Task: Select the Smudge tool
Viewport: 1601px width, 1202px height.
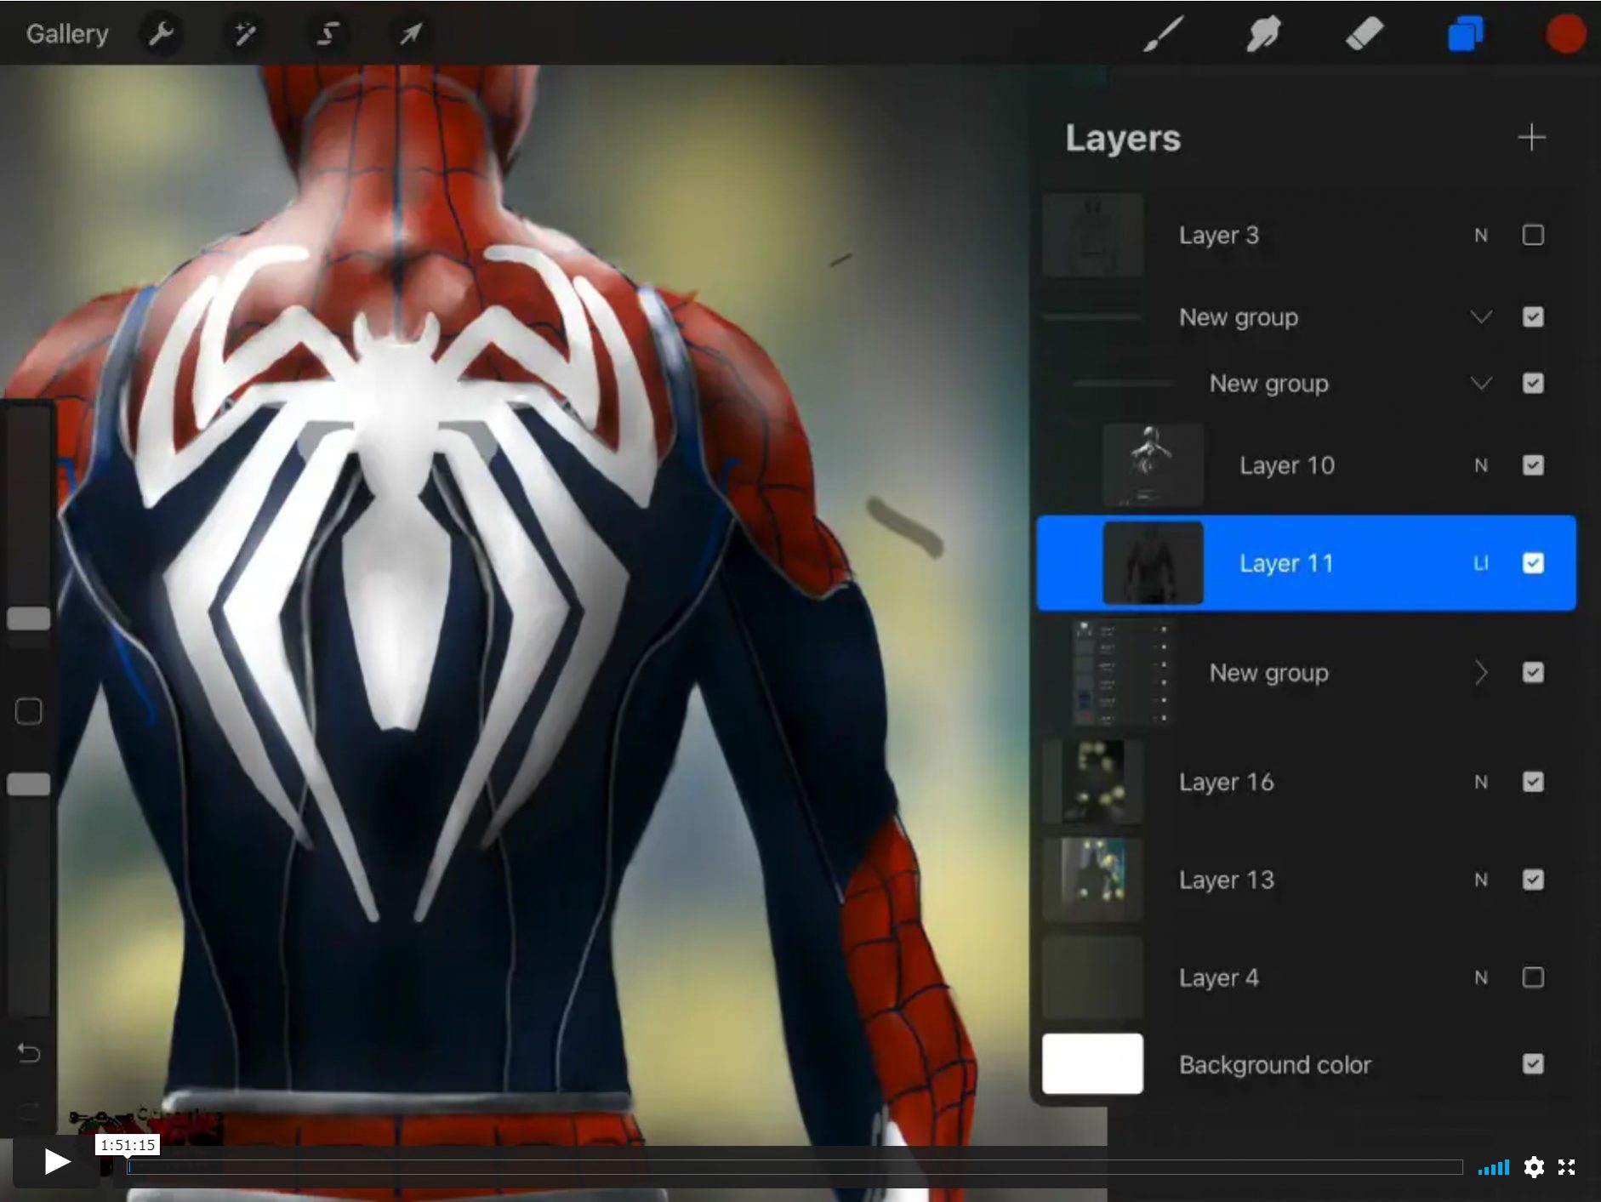Action: (1262, 34)
